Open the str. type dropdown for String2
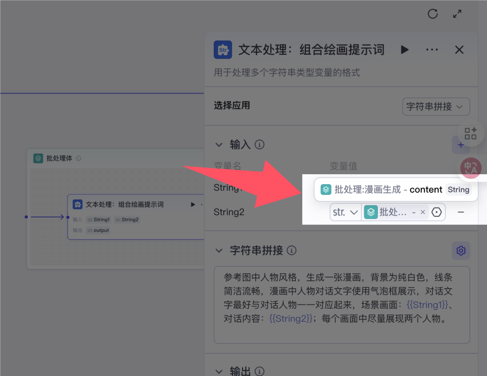 point(345,213)
